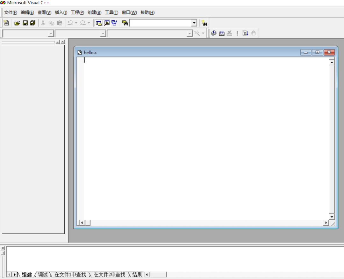Click the Compile icon
The height and width of the screenshot is (279, 344).
[214, 33]
